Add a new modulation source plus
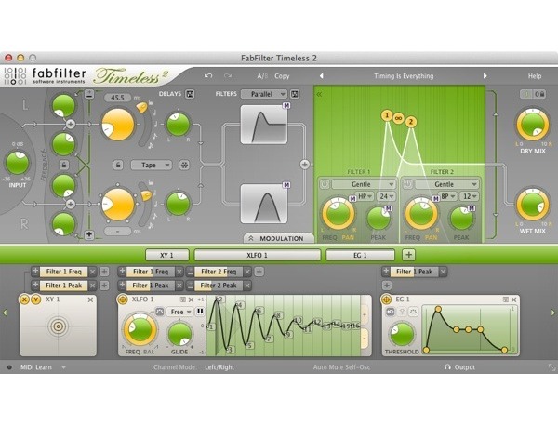The image size is (558, 426). (x=408, y=255)
